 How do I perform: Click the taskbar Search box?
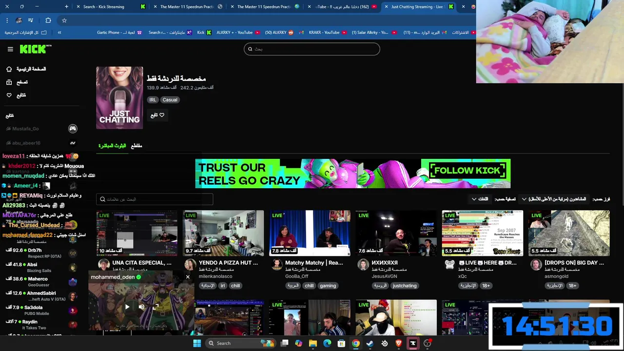241,343
